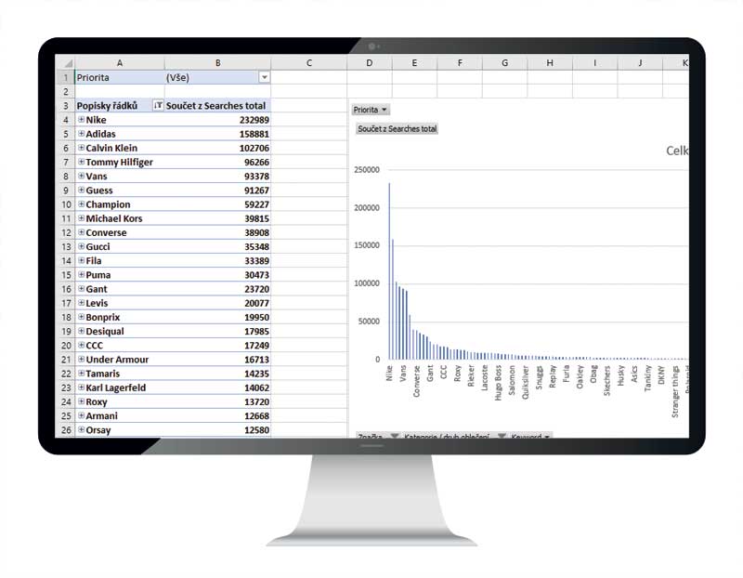
Task: Expand the Gant row group
Action: tap(81, 289)
